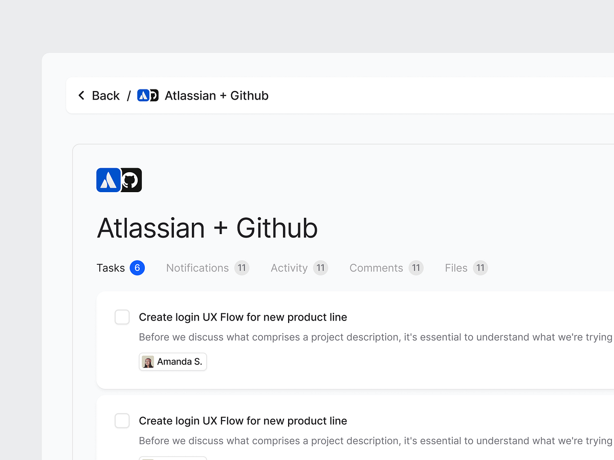Check the second task's completion checkbox
The height and width of the screenshot is (460, 614).
point(122,421)
